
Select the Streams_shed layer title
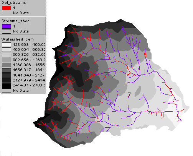(15, 21)
